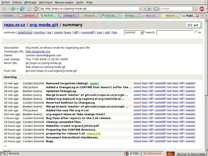The image size is (208, 156).
Task: Open 'Cleanup unneeded files.' commit title
Action: coord(64,122)
